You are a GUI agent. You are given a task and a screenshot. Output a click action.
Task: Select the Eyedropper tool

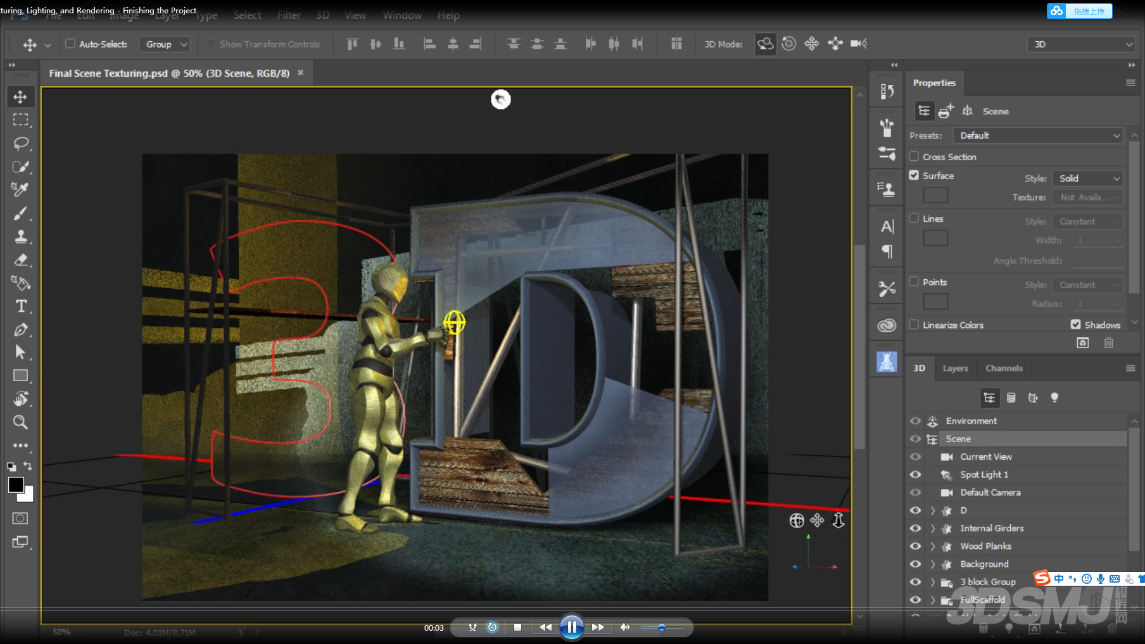coord(20,189)
